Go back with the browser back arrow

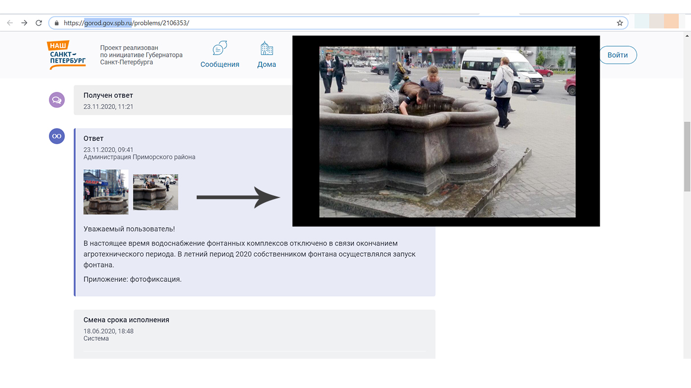tap(10, 23)
